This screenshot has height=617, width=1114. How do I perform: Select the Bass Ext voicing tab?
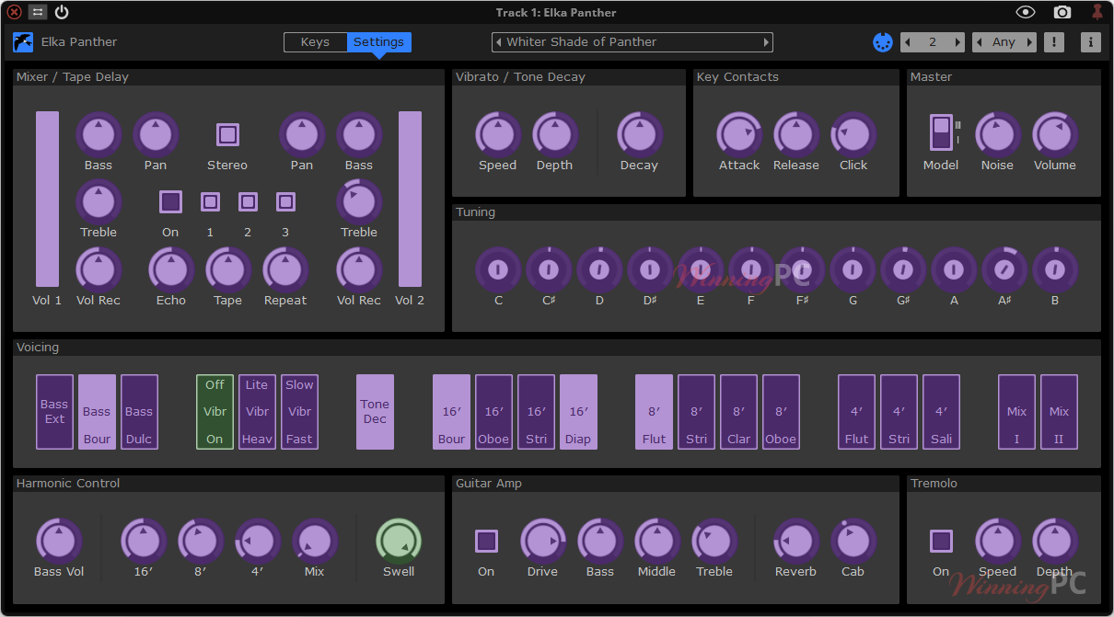point(54,412)
